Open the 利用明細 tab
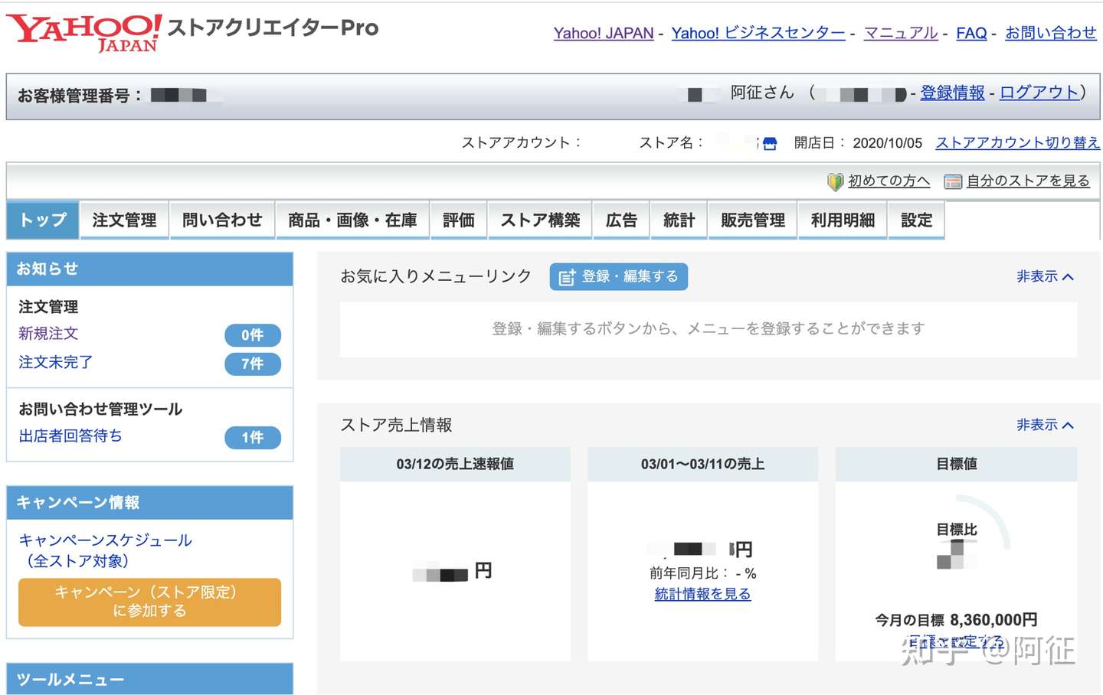 coord(843,220)
